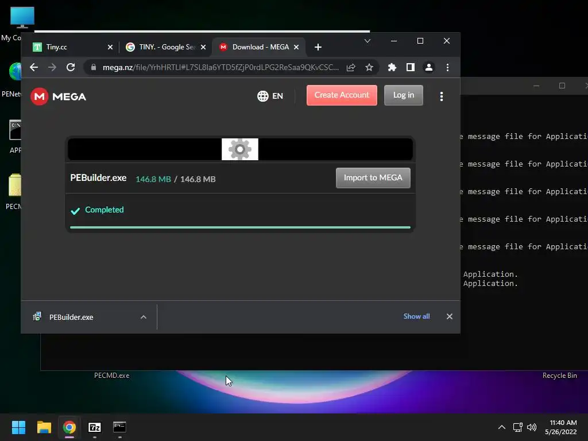Click the 146.8 MB total size text
The height and width of the screenshot is (441, 588).
[198, 179]
